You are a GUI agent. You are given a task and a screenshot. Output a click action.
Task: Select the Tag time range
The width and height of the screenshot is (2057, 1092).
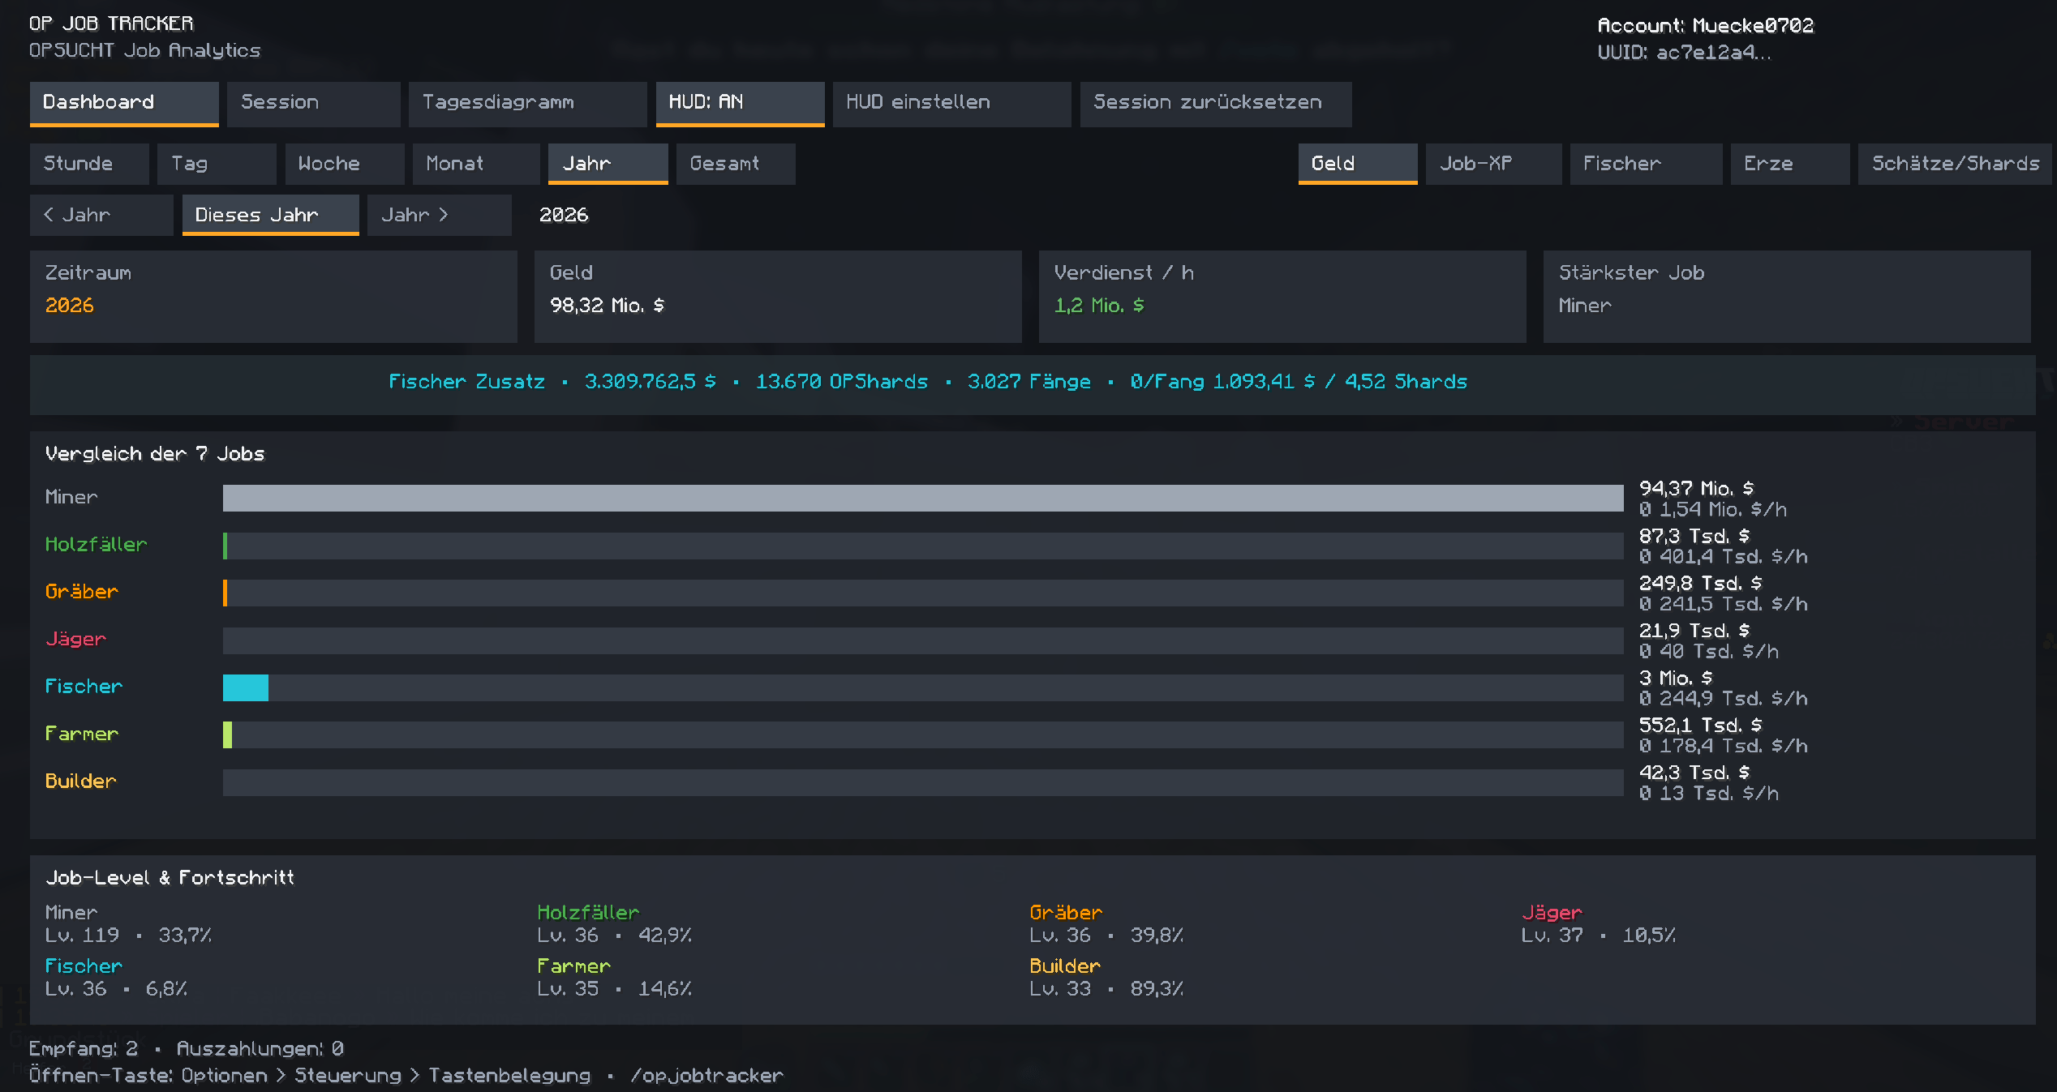(217, 164)
